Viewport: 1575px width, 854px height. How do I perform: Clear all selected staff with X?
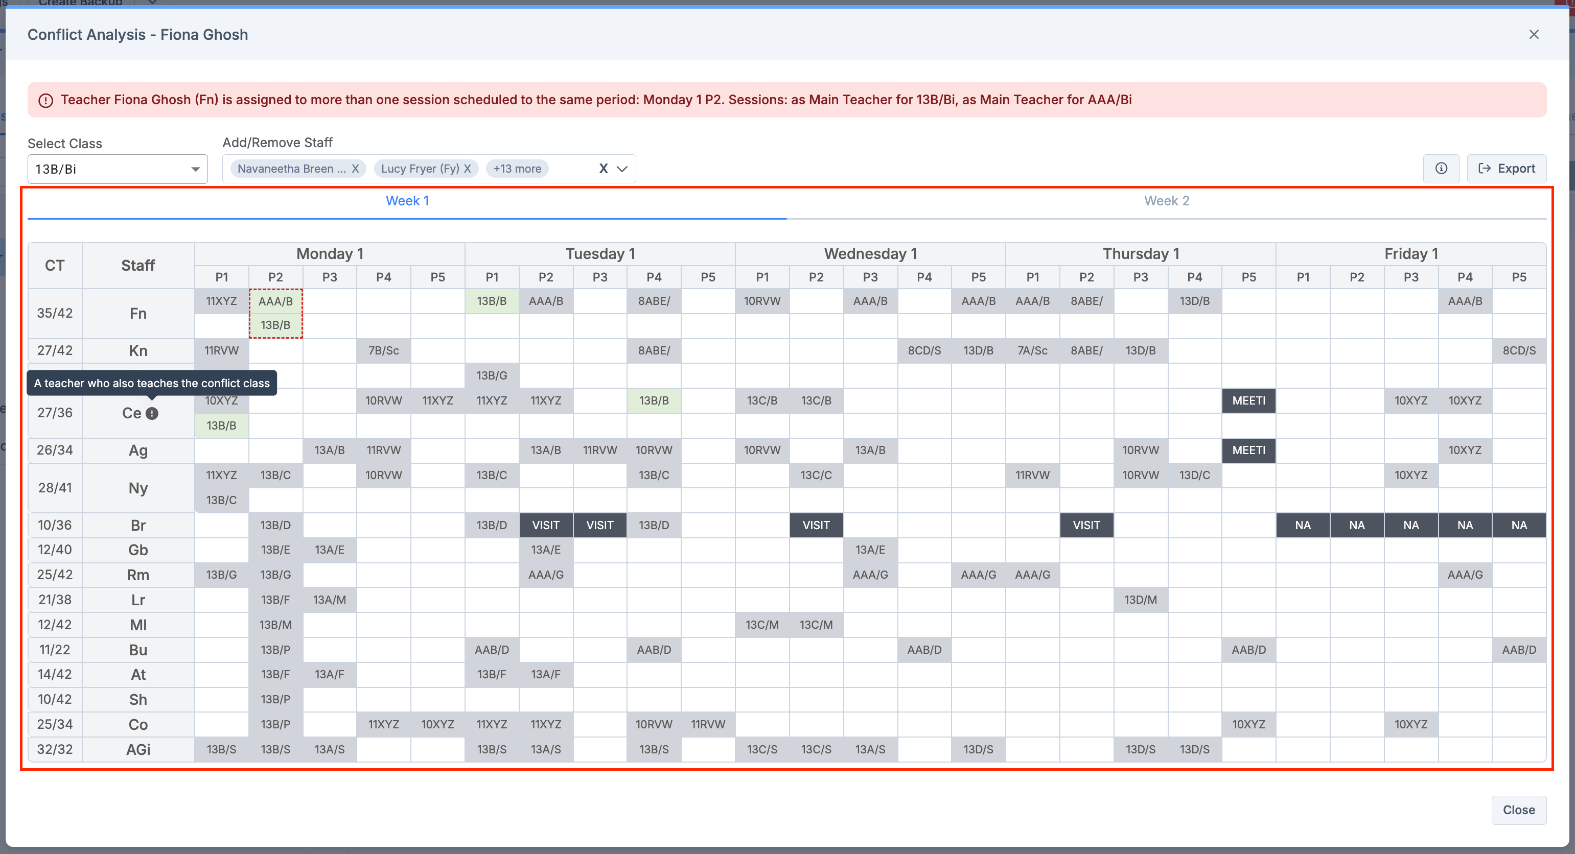[x=603, y=169]
